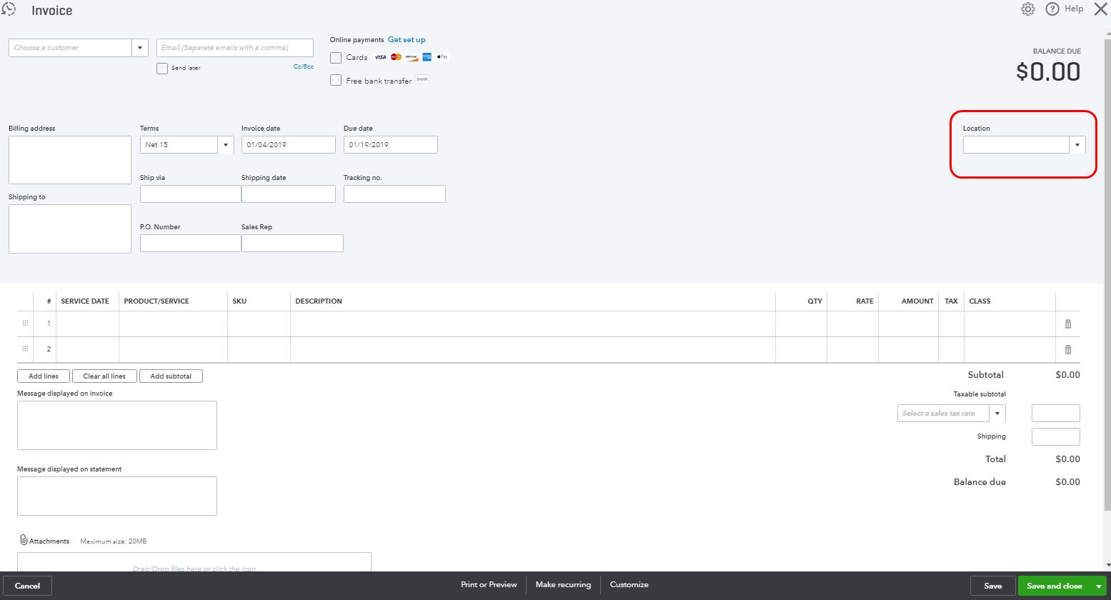
Task: Tick the Send later checkbox
Action: 162,69
